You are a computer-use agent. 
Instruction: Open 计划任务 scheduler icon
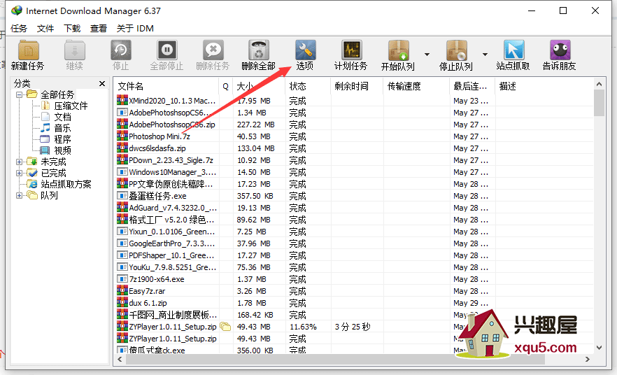351,50
